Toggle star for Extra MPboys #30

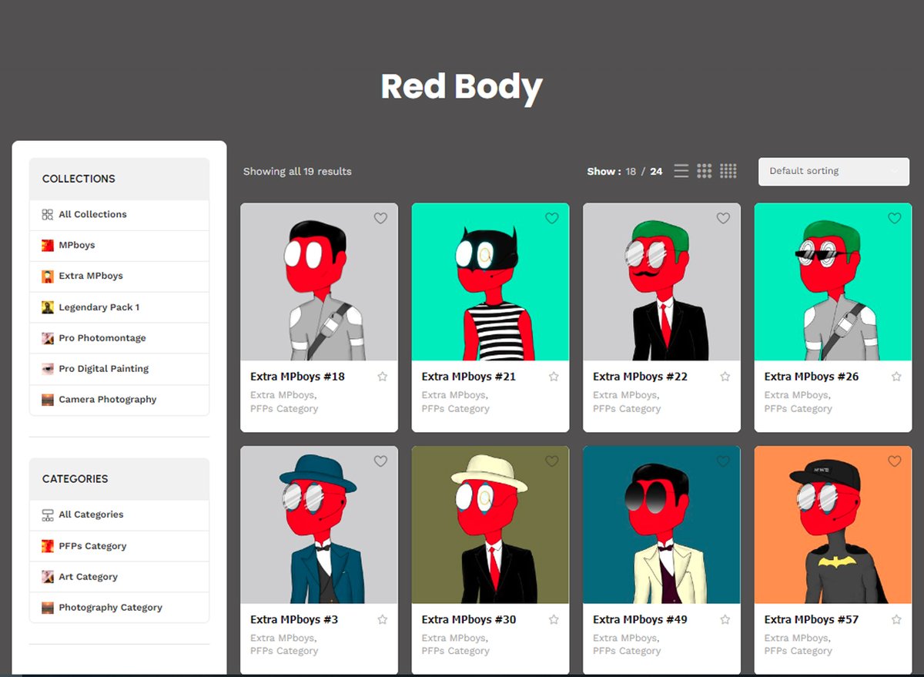[x=554, y=619]
